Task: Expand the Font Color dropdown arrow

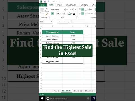Action: tap(76, 14)
